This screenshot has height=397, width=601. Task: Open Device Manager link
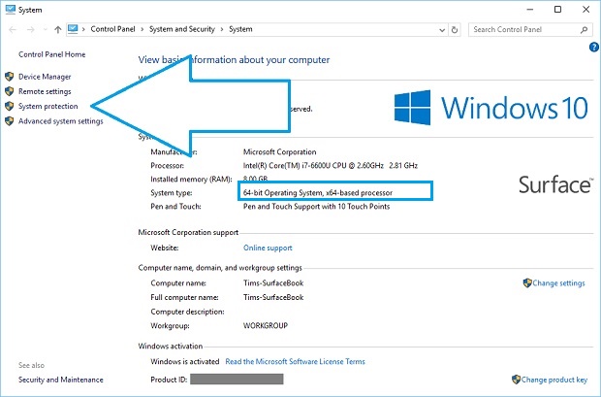[x=45, y=77]
